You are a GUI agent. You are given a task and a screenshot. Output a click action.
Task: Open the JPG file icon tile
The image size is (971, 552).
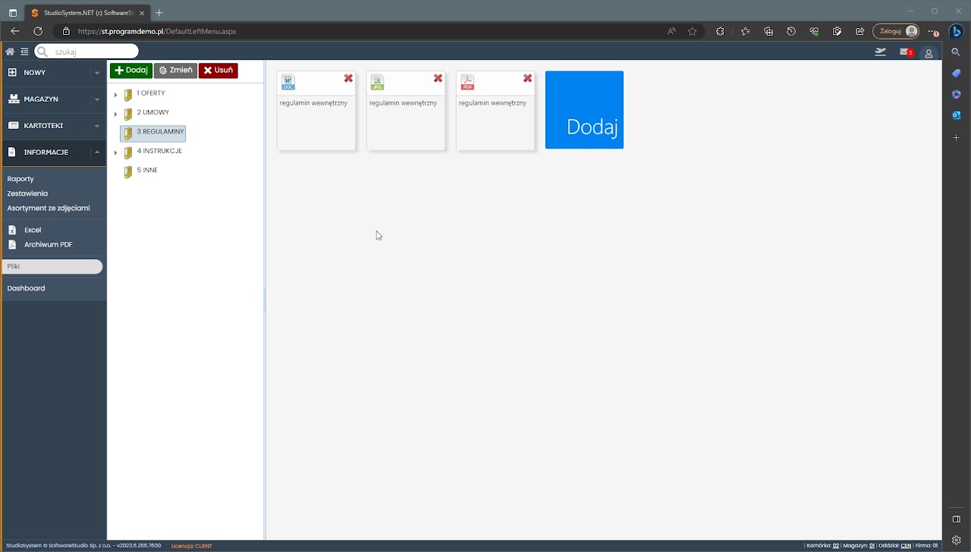coord(378,83)
